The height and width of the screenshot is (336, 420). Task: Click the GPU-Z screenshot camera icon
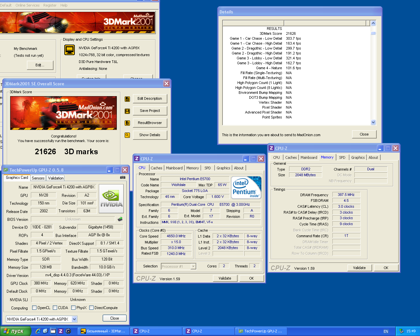[x=123, y=178]
